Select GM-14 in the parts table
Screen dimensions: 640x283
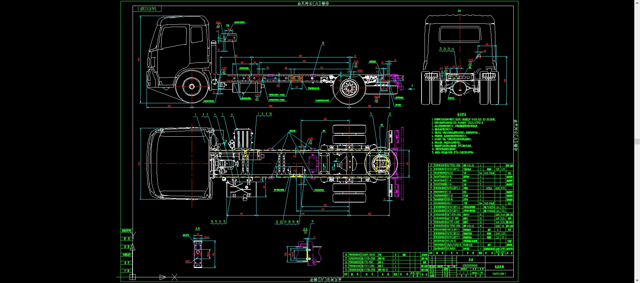point(449,177)
